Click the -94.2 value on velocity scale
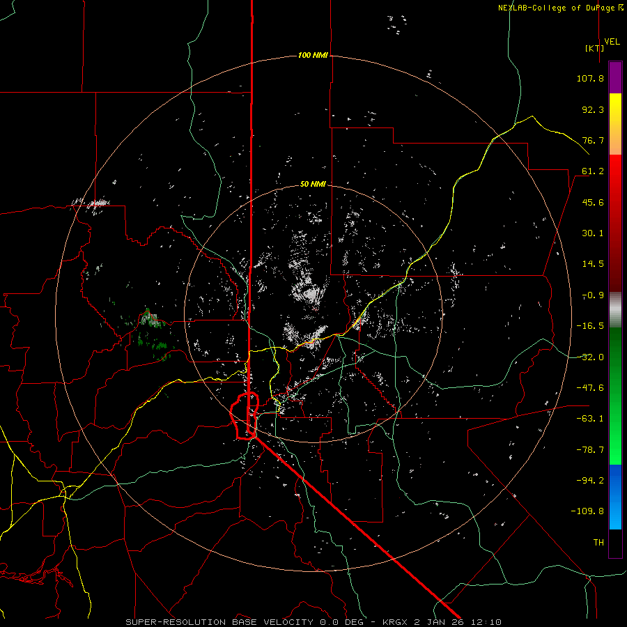The image size is (627, 627). (x=590, y=480)
